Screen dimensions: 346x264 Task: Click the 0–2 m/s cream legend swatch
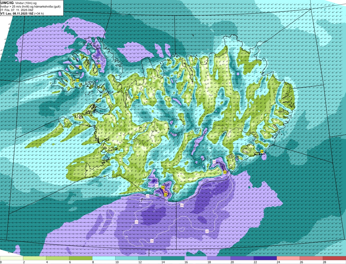[x=12, y=258]
